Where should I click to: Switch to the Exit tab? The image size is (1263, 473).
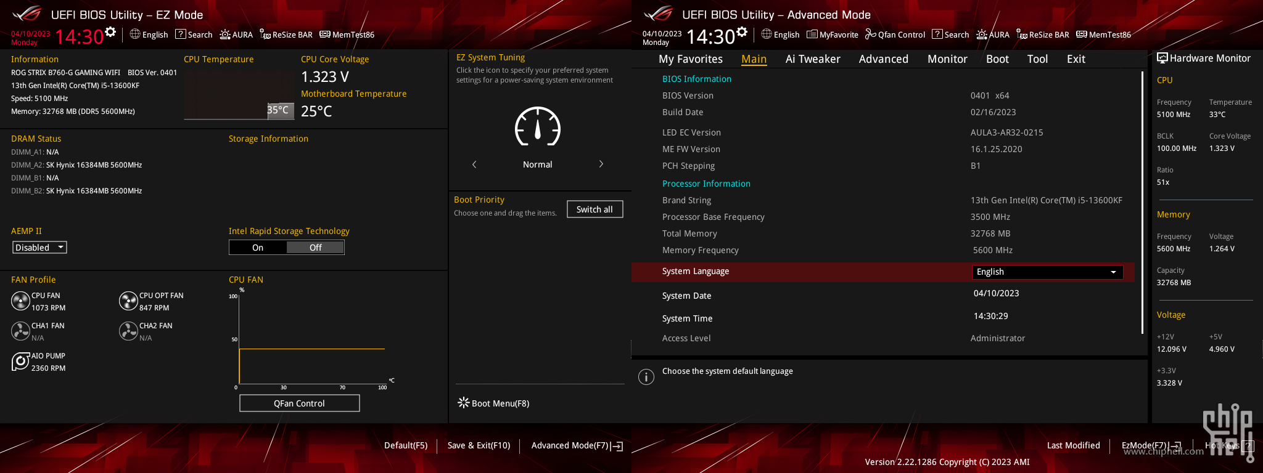click(x=1076, y=59)
